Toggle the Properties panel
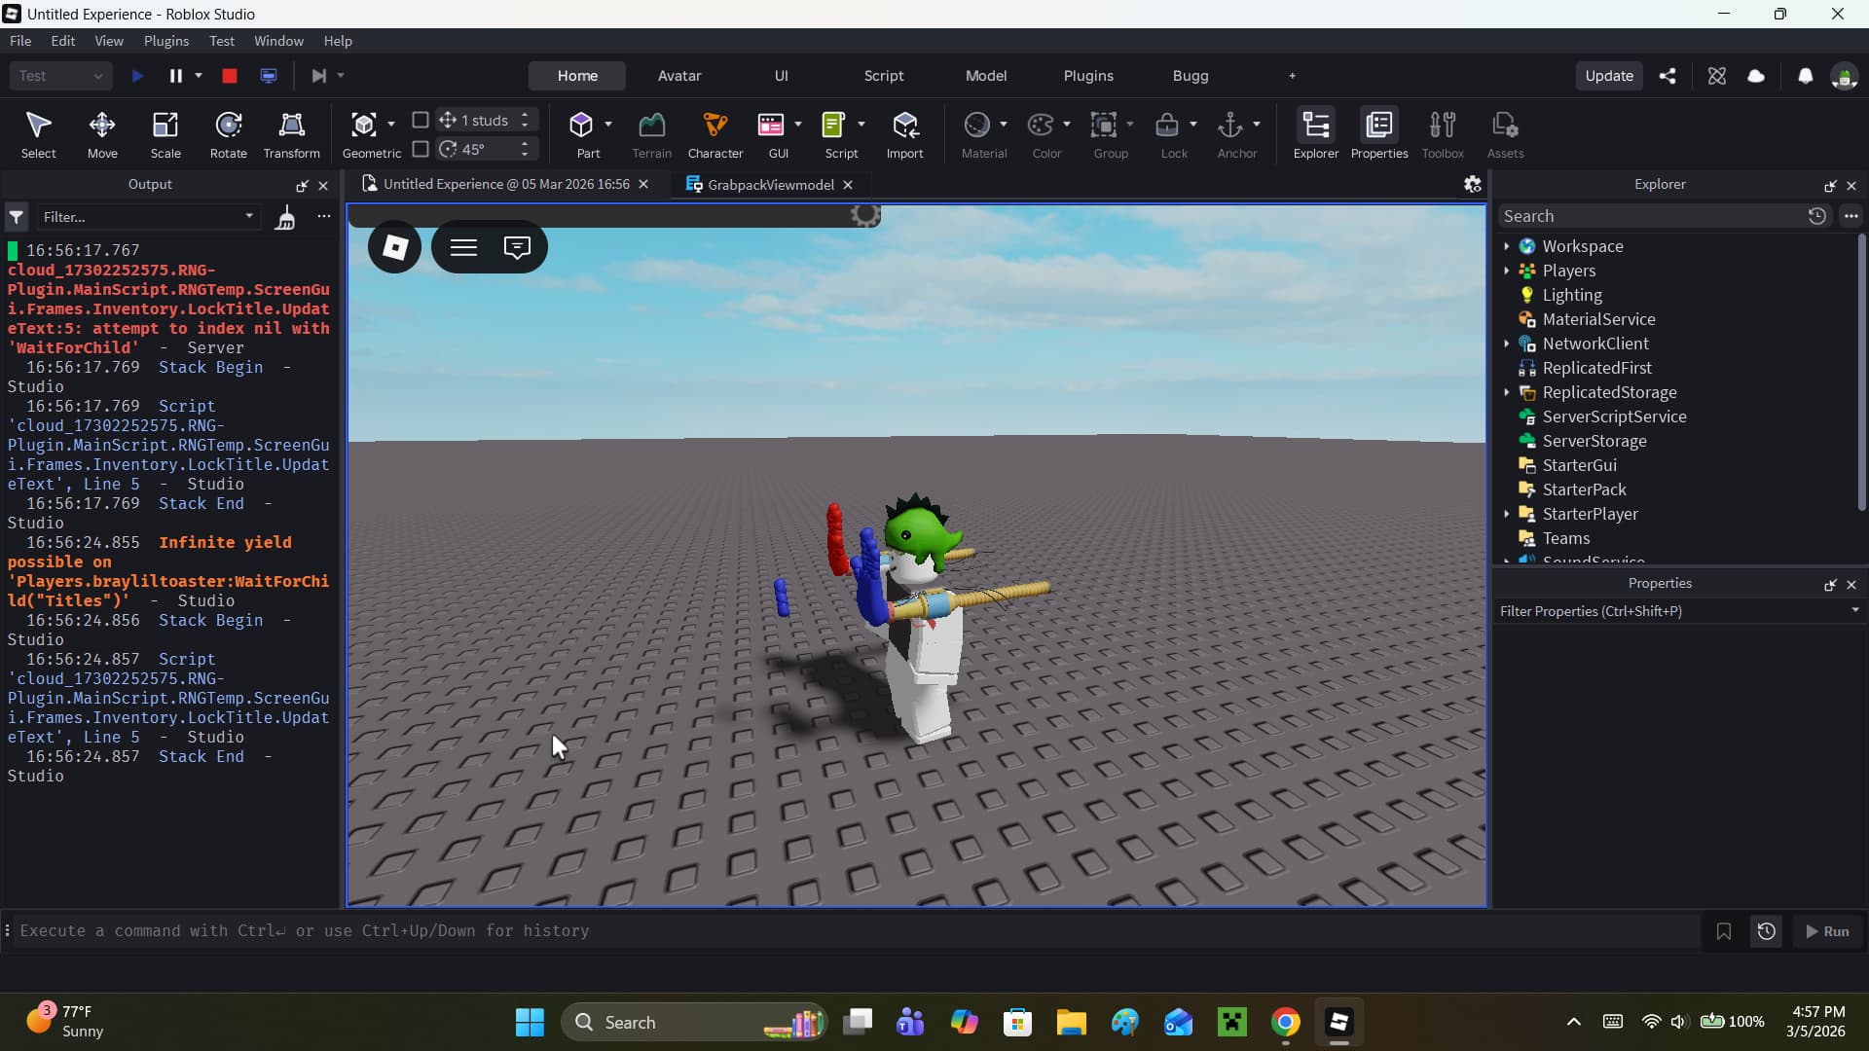 (1379, 133)
